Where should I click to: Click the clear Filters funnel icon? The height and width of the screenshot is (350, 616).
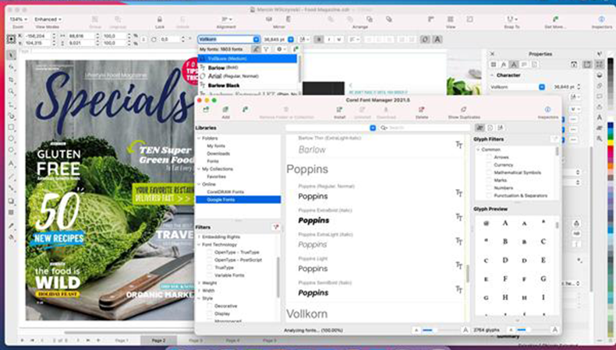(275, 227)
